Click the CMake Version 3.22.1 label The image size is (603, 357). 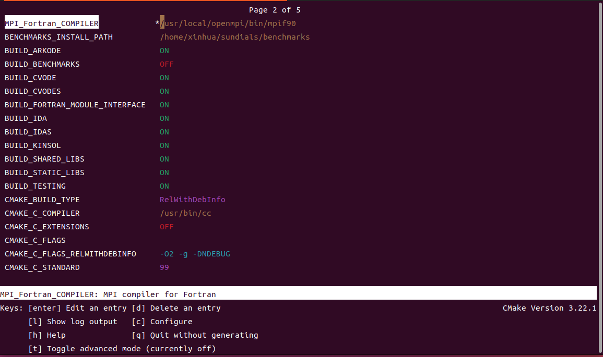pyautogui.click(x=550, y=308)
